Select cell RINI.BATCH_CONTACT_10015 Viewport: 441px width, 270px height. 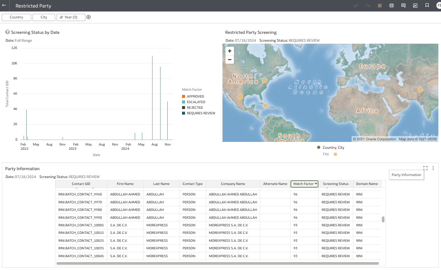81,233
